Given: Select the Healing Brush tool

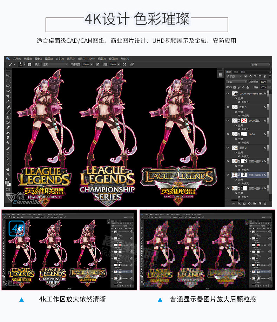Looking at the screenshot, I should click(8, 107).
